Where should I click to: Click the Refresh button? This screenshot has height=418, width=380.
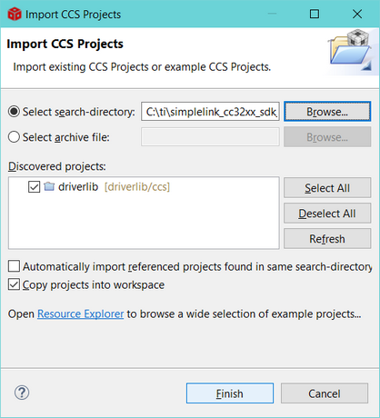pyautogui.click(x=327, y=239)
